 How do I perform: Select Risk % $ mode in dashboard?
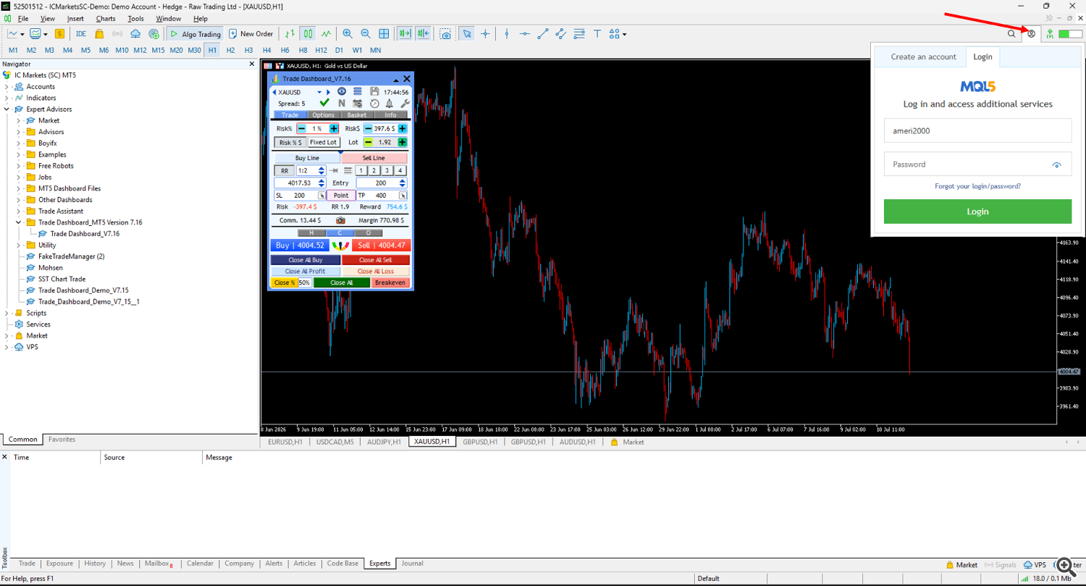click(x=290, y=143)
